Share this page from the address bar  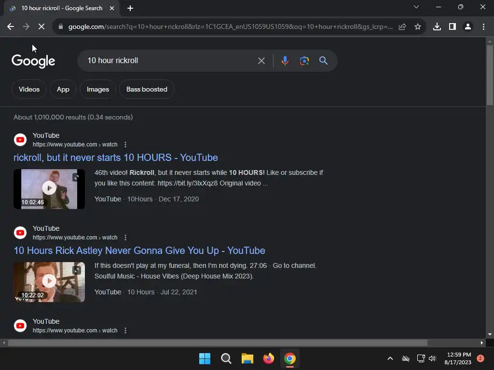pyautogui.click(x=402, y=27)
